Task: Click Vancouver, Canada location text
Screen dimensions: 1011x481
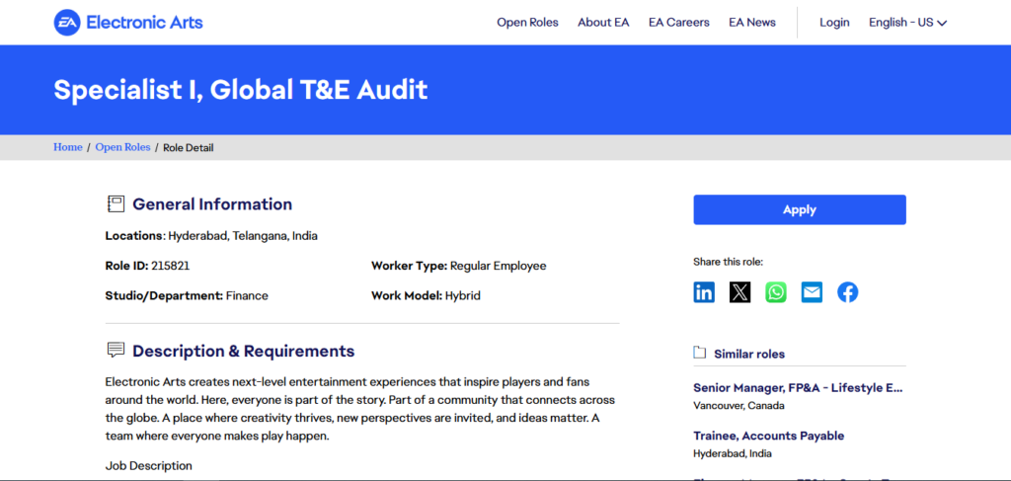Action: [x=739, y=406]
